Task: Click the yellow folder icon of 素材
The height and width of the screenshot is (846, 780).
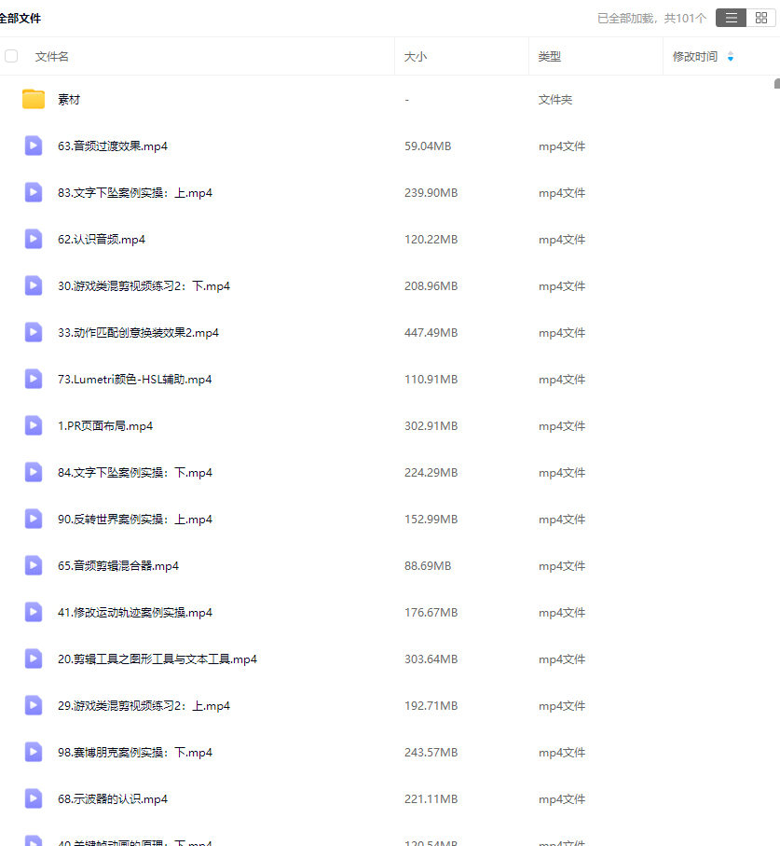Action: click(x=34, y=99)
